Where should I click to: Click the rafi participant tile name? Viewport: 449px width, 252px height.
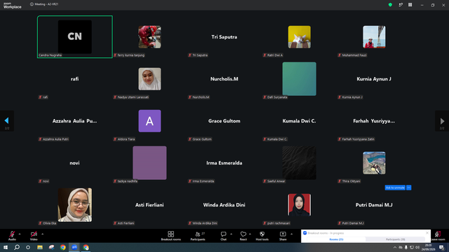click(75, 79)
